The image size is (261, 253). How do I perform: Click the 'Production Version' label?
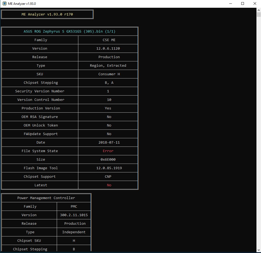(x=41, y=108)
